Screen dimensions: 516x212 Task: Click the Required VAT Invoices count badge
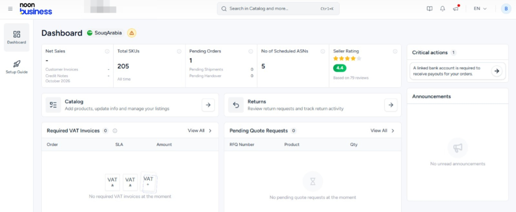click(105, 130)
